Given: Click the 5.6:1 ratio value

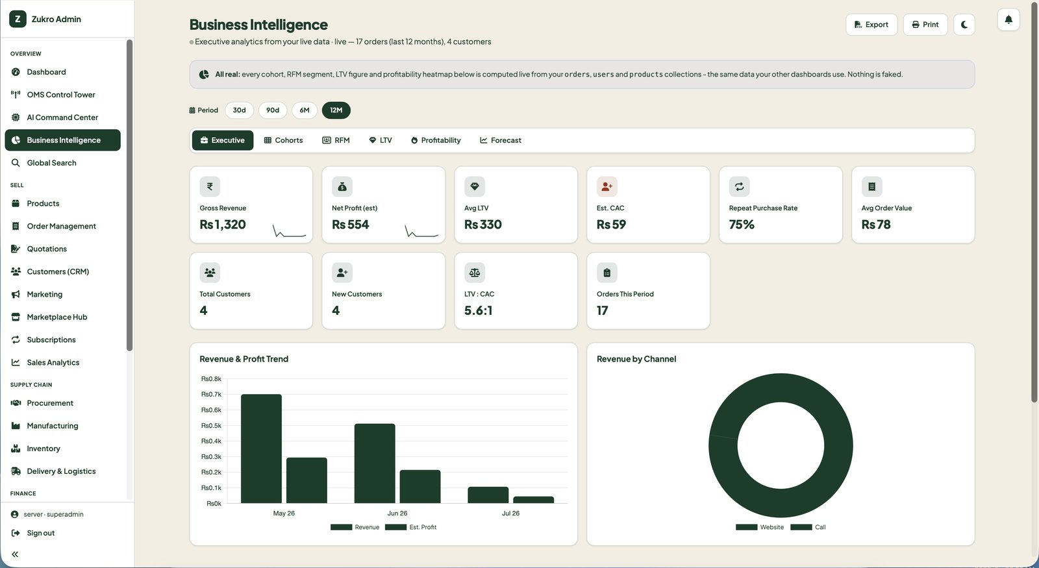Looking at the screenshot, I should pos(479,311).
